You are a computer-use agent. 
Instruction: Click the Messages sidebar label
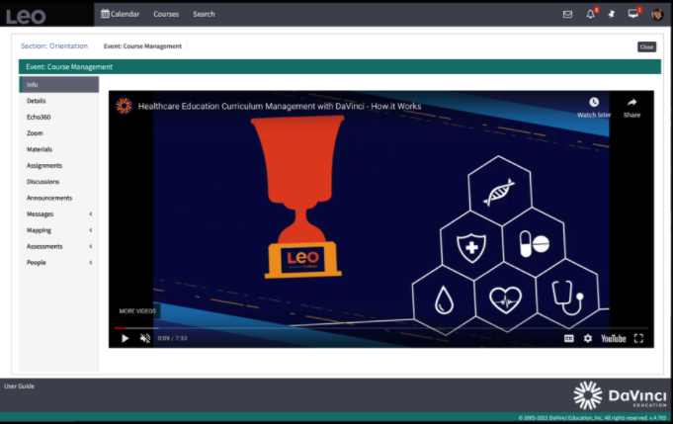pyautogui.click(x=40, y=214)
